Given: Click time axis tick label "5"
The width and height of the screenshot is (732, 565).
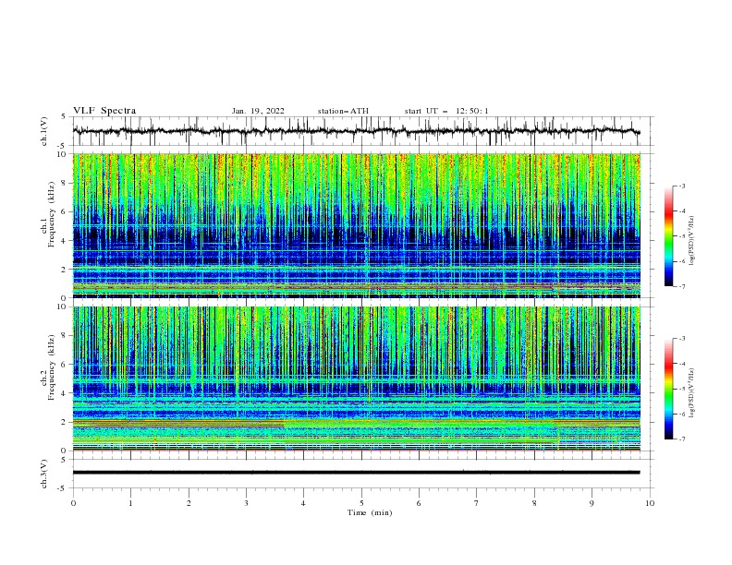Looking at the screenshot, I should [361, 503].
